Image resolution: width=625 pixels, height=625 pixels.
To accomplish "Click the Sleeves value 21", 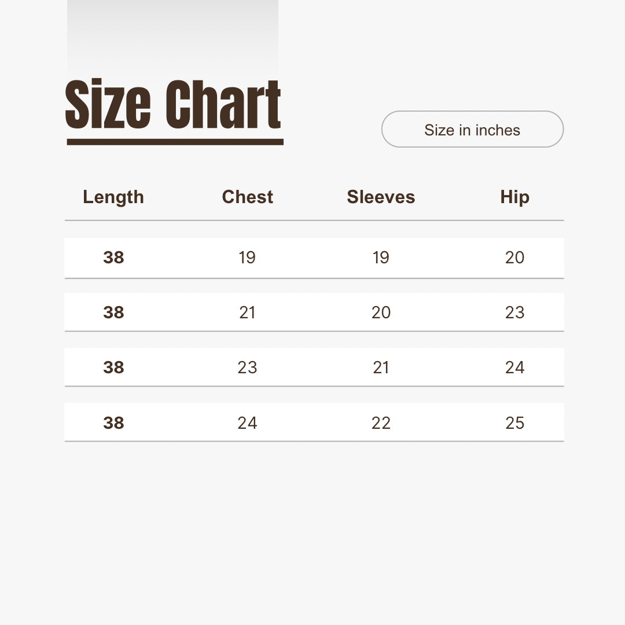I will (381, 367).
